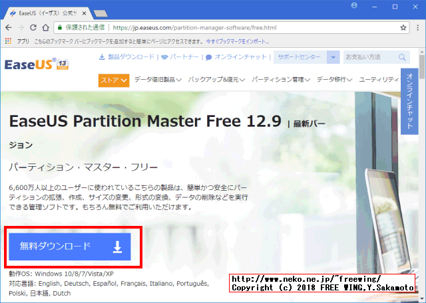Click the 今すぐブックマークをインポート link
Image resolution: width=426 pixels, height=303 pixels.
238,41
